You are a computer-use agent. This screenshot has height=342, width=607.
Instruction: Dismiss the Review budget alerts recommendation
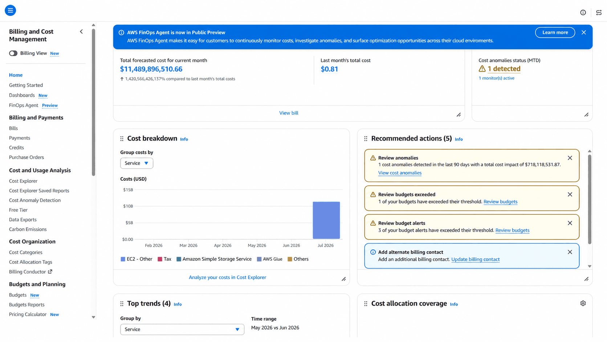coord(570,223)
